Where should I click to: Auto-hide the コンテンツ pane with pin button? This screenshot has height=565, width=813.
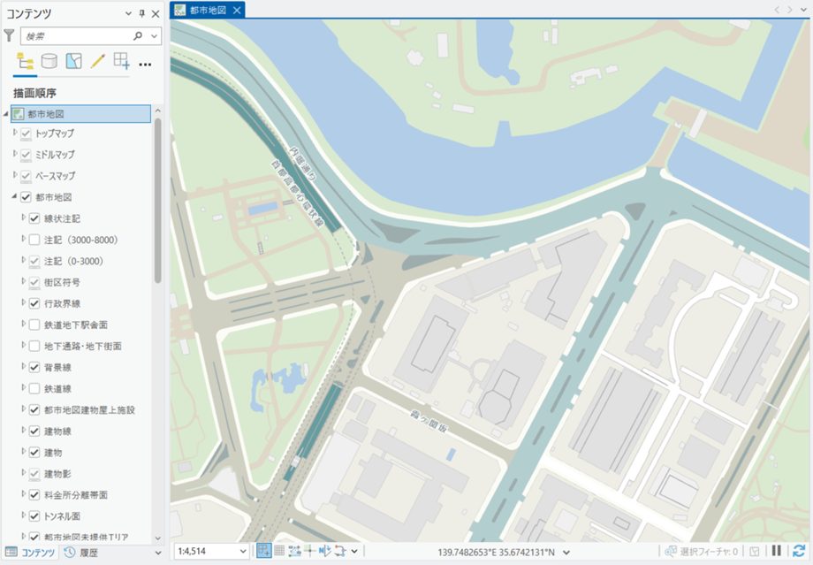[x=142, y=14]
